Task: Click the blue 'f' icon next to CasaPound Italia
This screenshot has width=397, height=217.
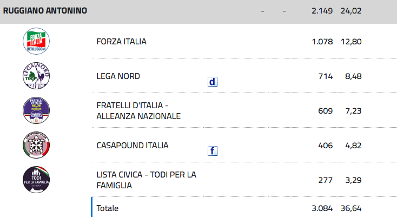Action: coord(213,151)
